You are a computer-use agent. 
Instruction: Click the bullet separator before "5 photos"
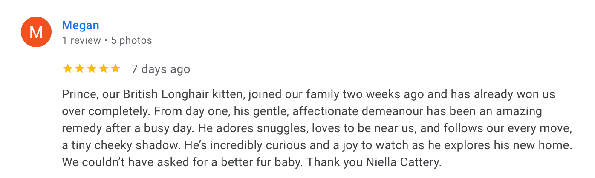pyautogui.click(x=106, y=41)
